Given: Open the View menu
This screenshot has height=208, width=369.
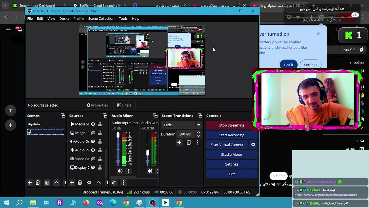Looking at the screenshot, I should 51,18.
